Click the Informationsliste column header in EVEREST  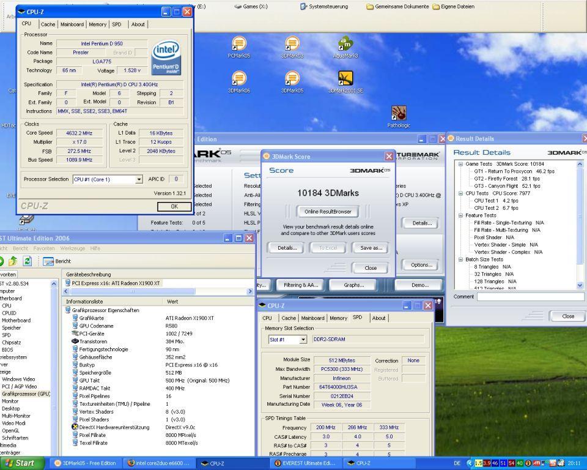point(112,302)
